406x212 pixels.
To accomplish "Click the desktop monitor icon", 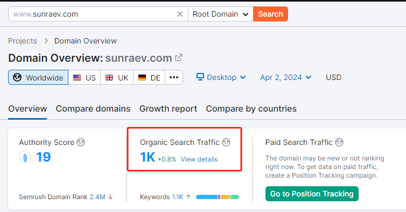I will coord(200,77).
